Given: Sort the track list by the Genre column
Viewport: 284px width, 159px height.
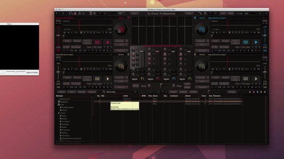Looking at the screenshot, I should pos(155,96).
